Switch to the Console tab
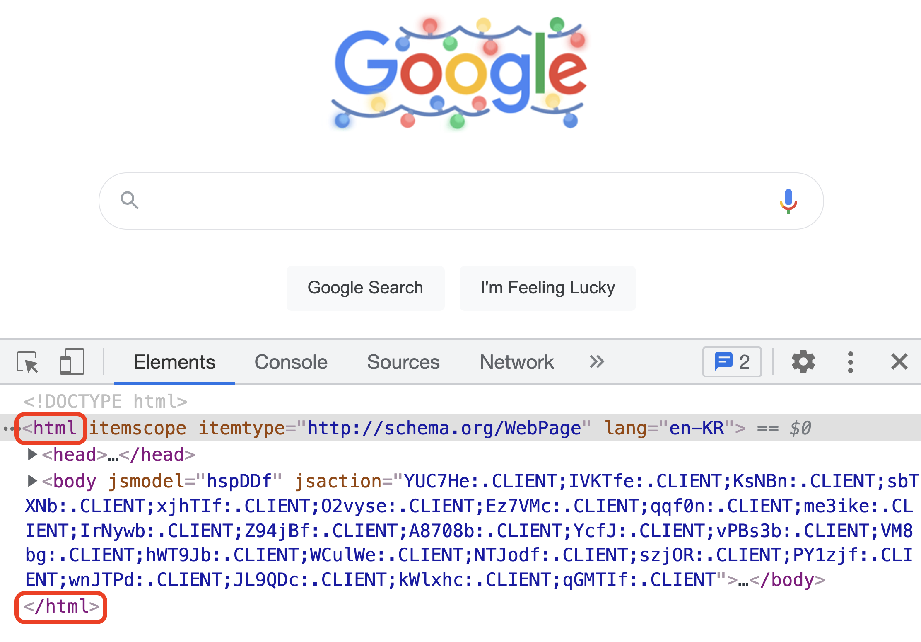Screen dimensions: 921x642 (x=291, y=362)
